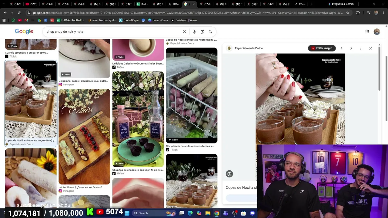Open a new browser tab
The width and height of the screenshot is (388, 218).
(x=311, y=4)
